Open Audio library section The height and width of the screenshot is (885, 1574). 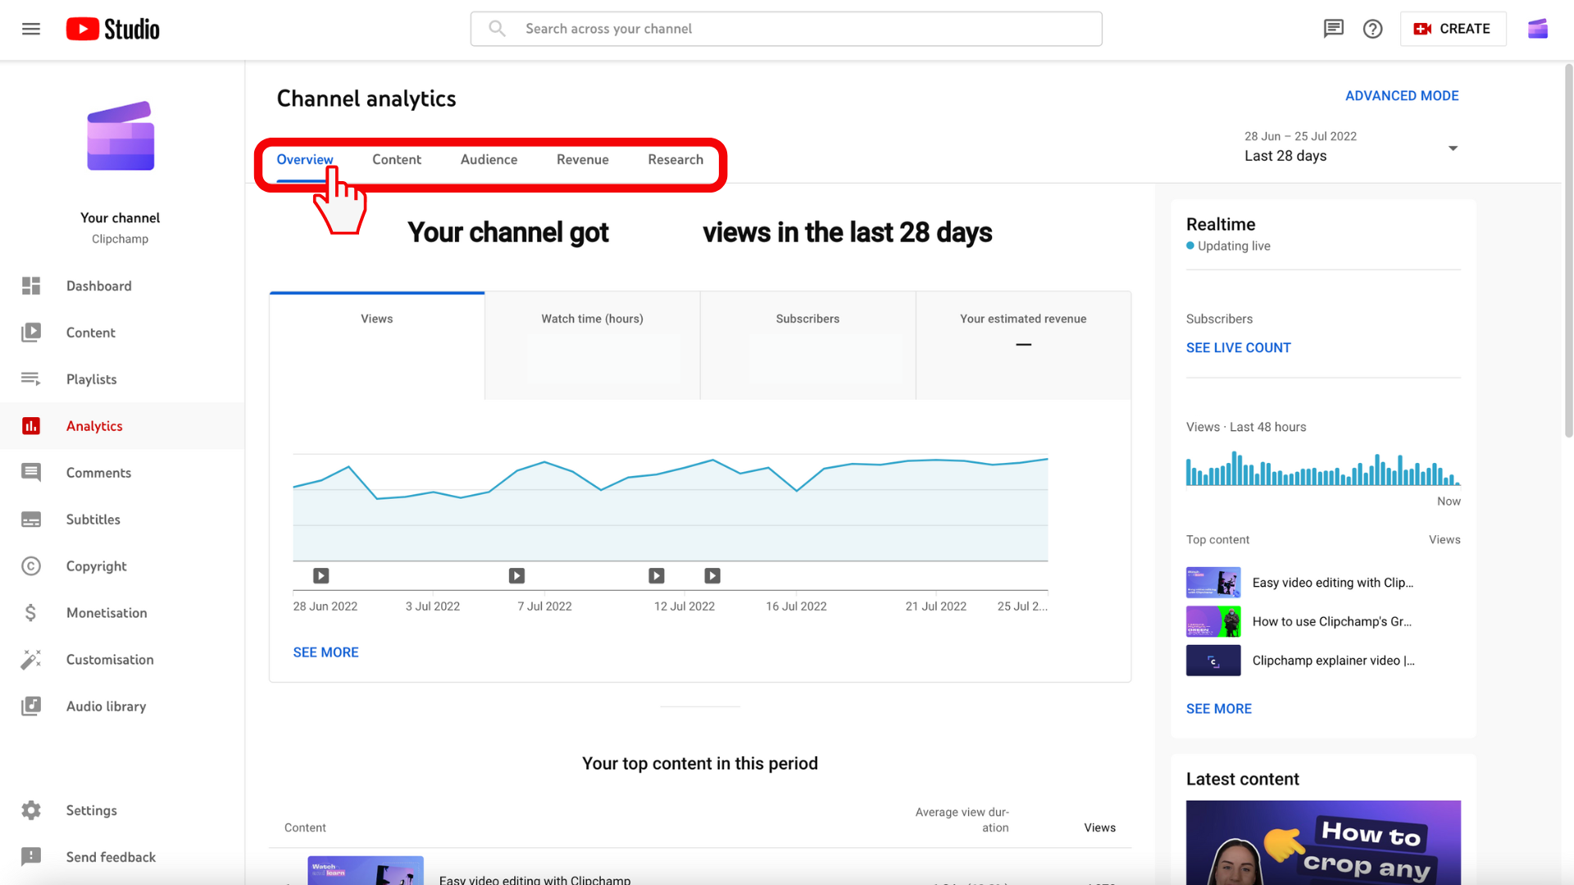pyautogui.click(x=106, y=706)
